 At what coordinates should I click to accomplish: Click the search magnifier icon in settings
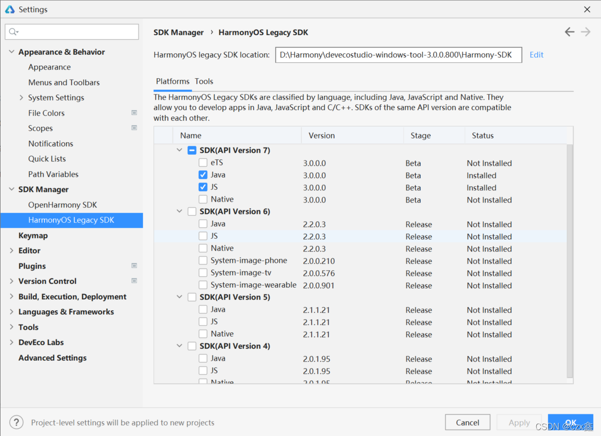pyautogui.click(x=13, y=32)
